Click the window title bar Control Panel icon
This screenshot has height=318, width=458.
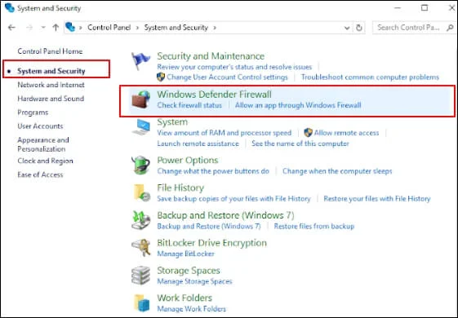point(10,7)
